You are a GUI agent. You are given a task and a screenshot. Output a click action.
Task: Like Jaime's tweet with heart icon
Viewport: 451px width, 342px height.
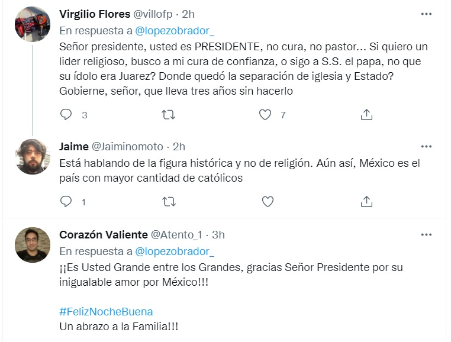(x=268, y=202)
